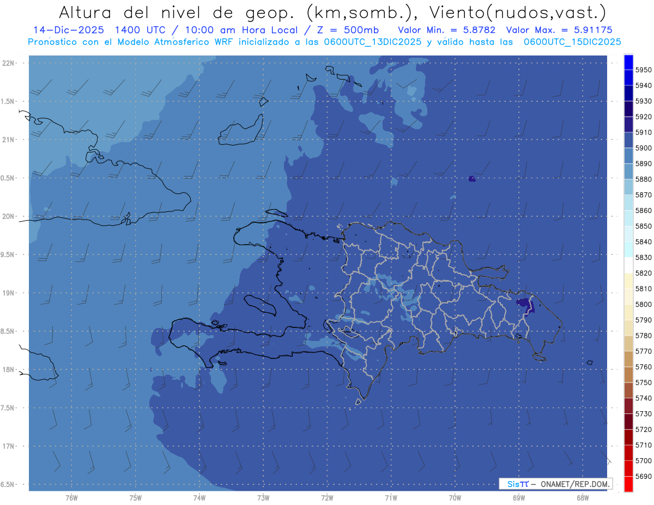
Task: Click the legend value 5720
Action: (x=643, y=429)
